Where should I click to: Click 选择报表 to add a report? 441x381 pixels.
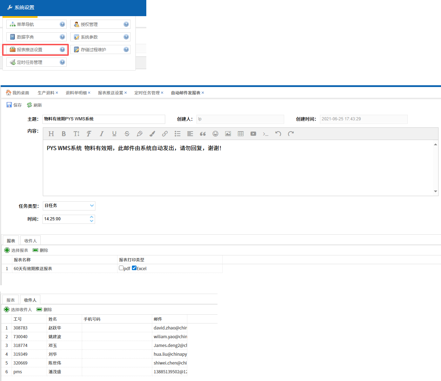(16, 250)
